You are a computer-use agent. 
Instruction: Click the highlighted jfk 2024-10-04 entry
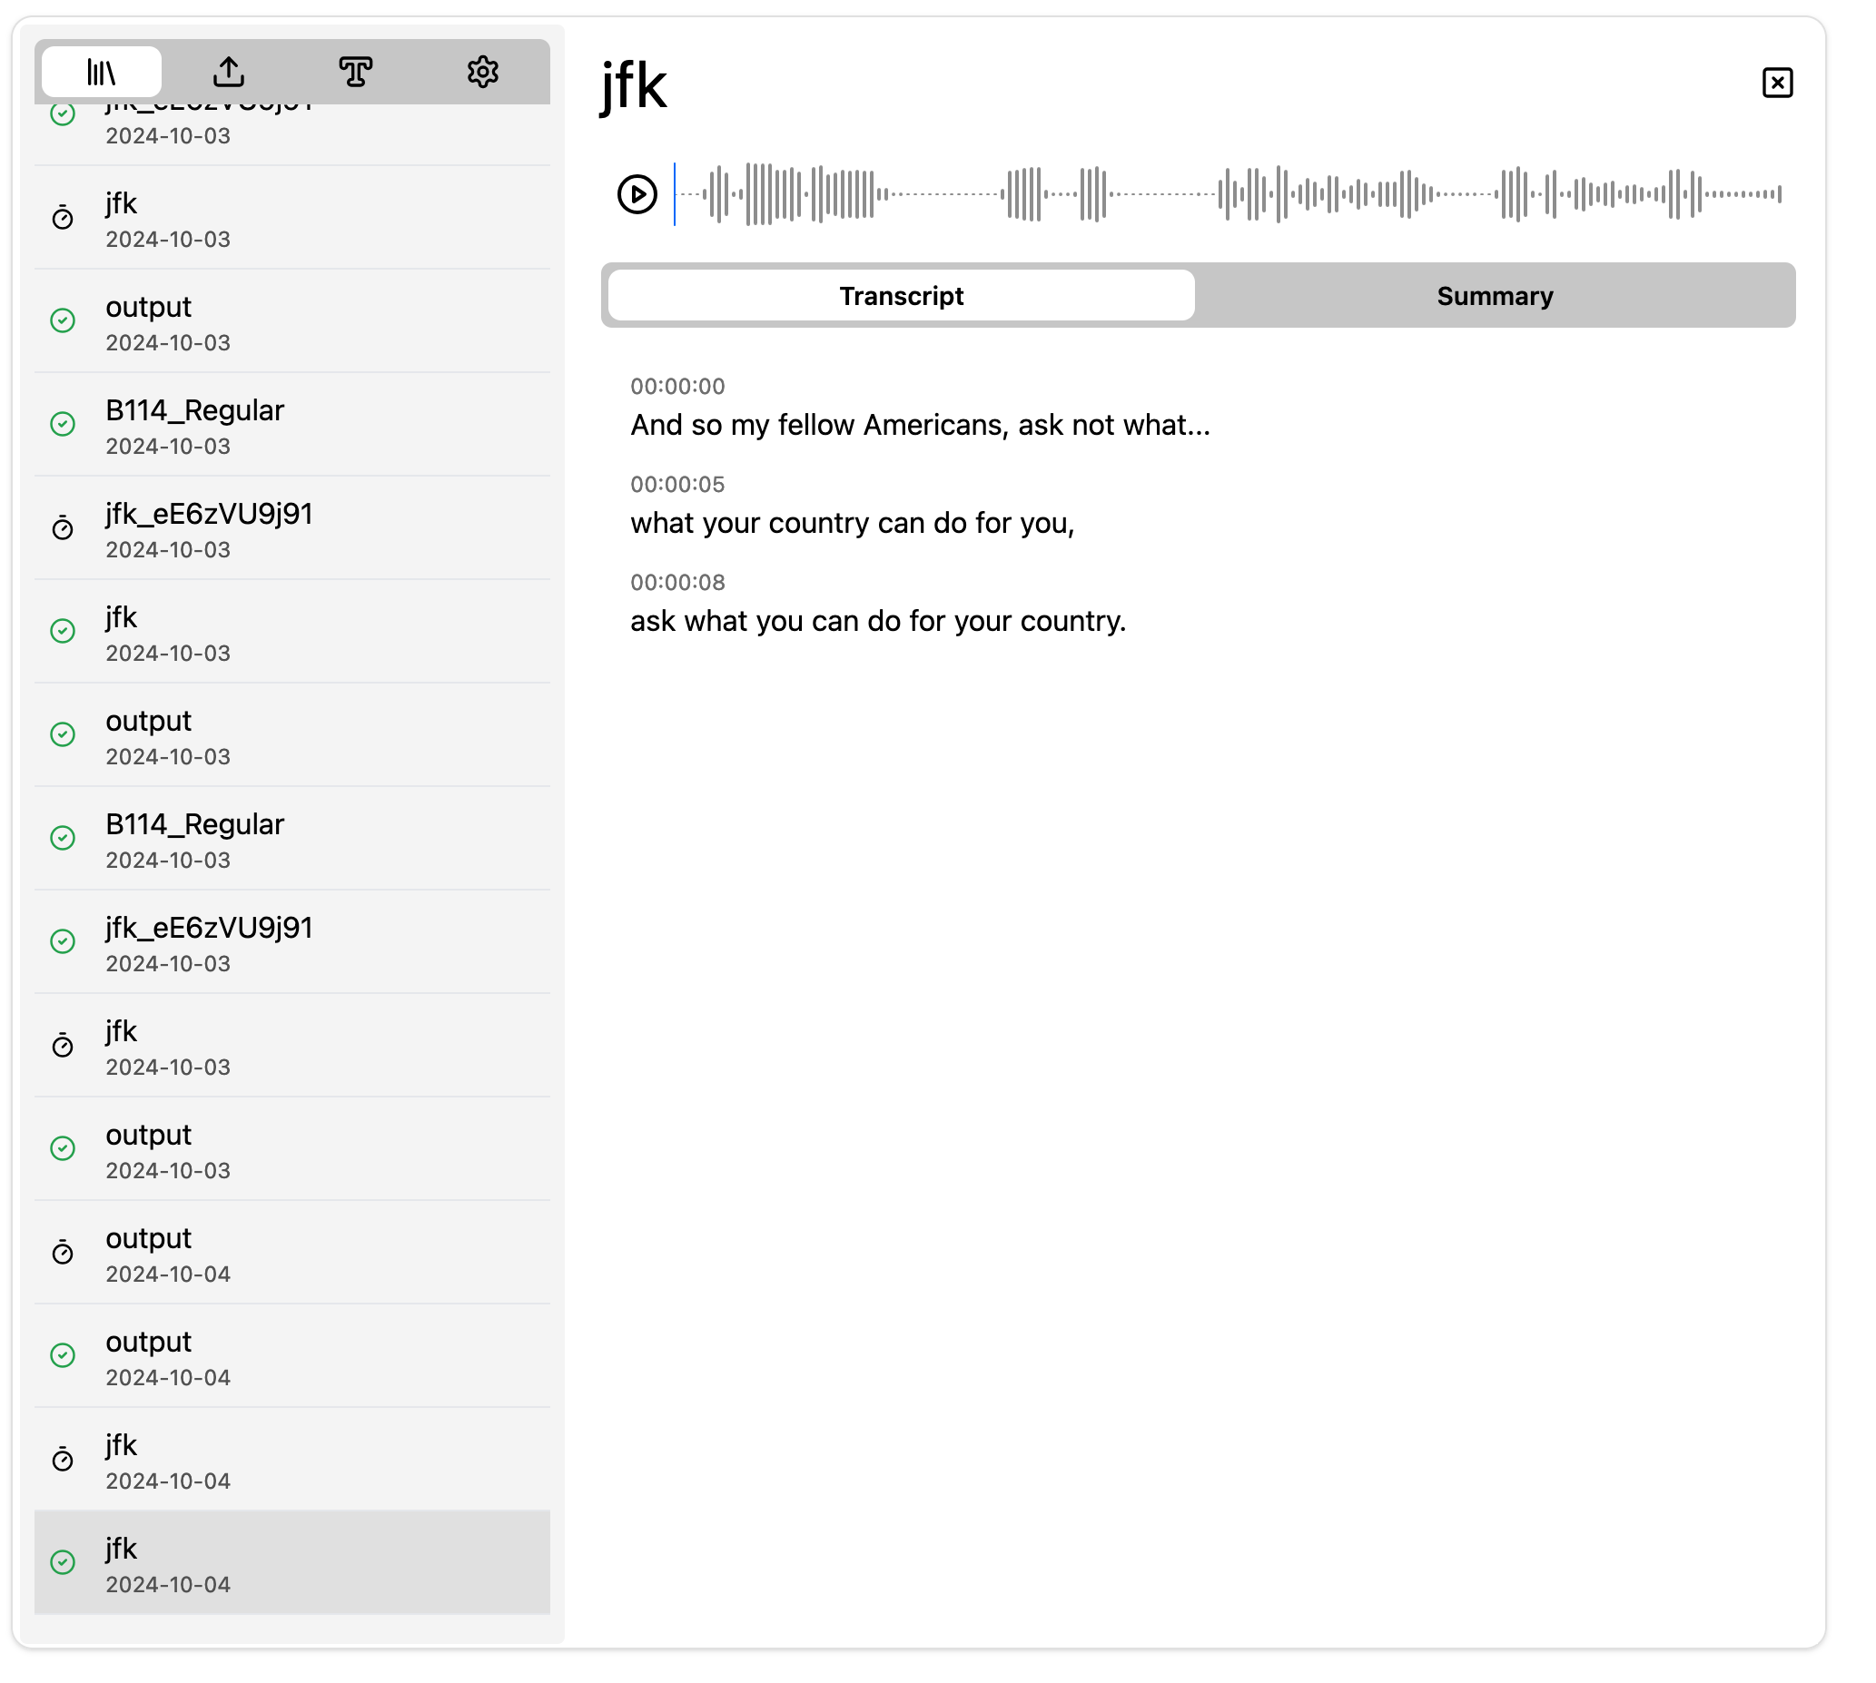tap(292, 1564)
